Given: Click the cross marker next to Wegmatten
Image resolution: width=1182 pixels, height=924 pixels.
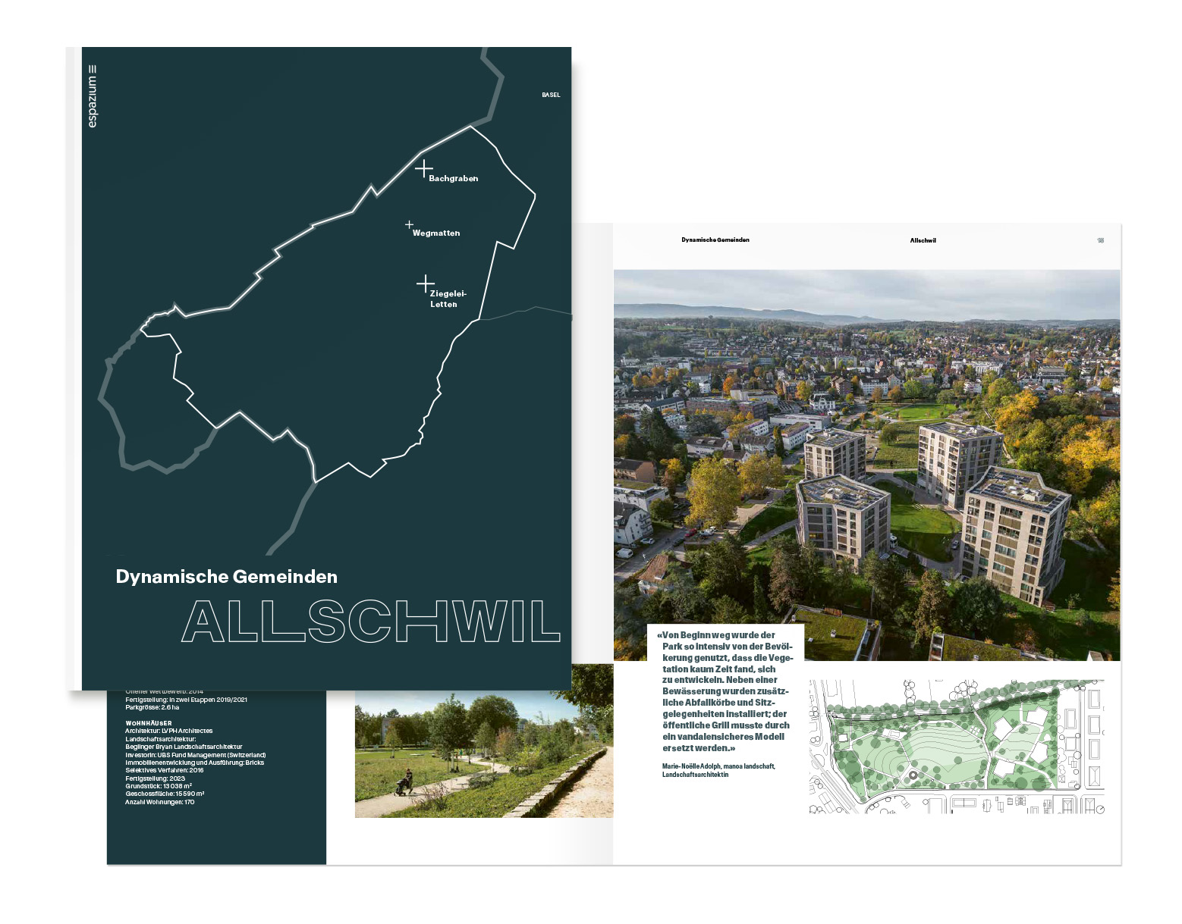Looking at the screenshot, I should (410, 224).
